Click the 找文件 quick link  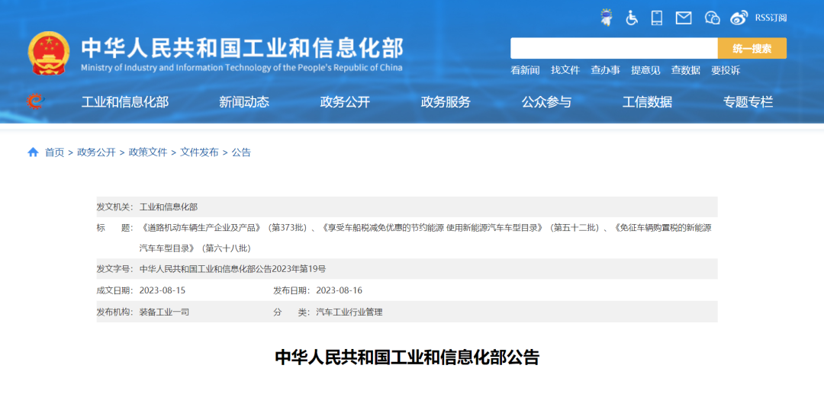click(565, 70)
